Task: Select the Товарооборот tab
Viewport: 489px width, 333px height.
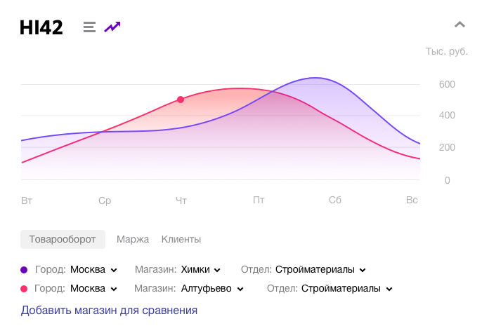Action: [x=63, y=239]
